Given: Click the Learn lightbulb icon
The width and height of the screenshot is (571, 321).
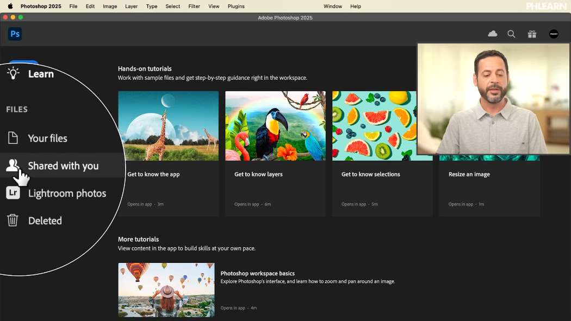Looking at the screenshot, I should 13,73.
